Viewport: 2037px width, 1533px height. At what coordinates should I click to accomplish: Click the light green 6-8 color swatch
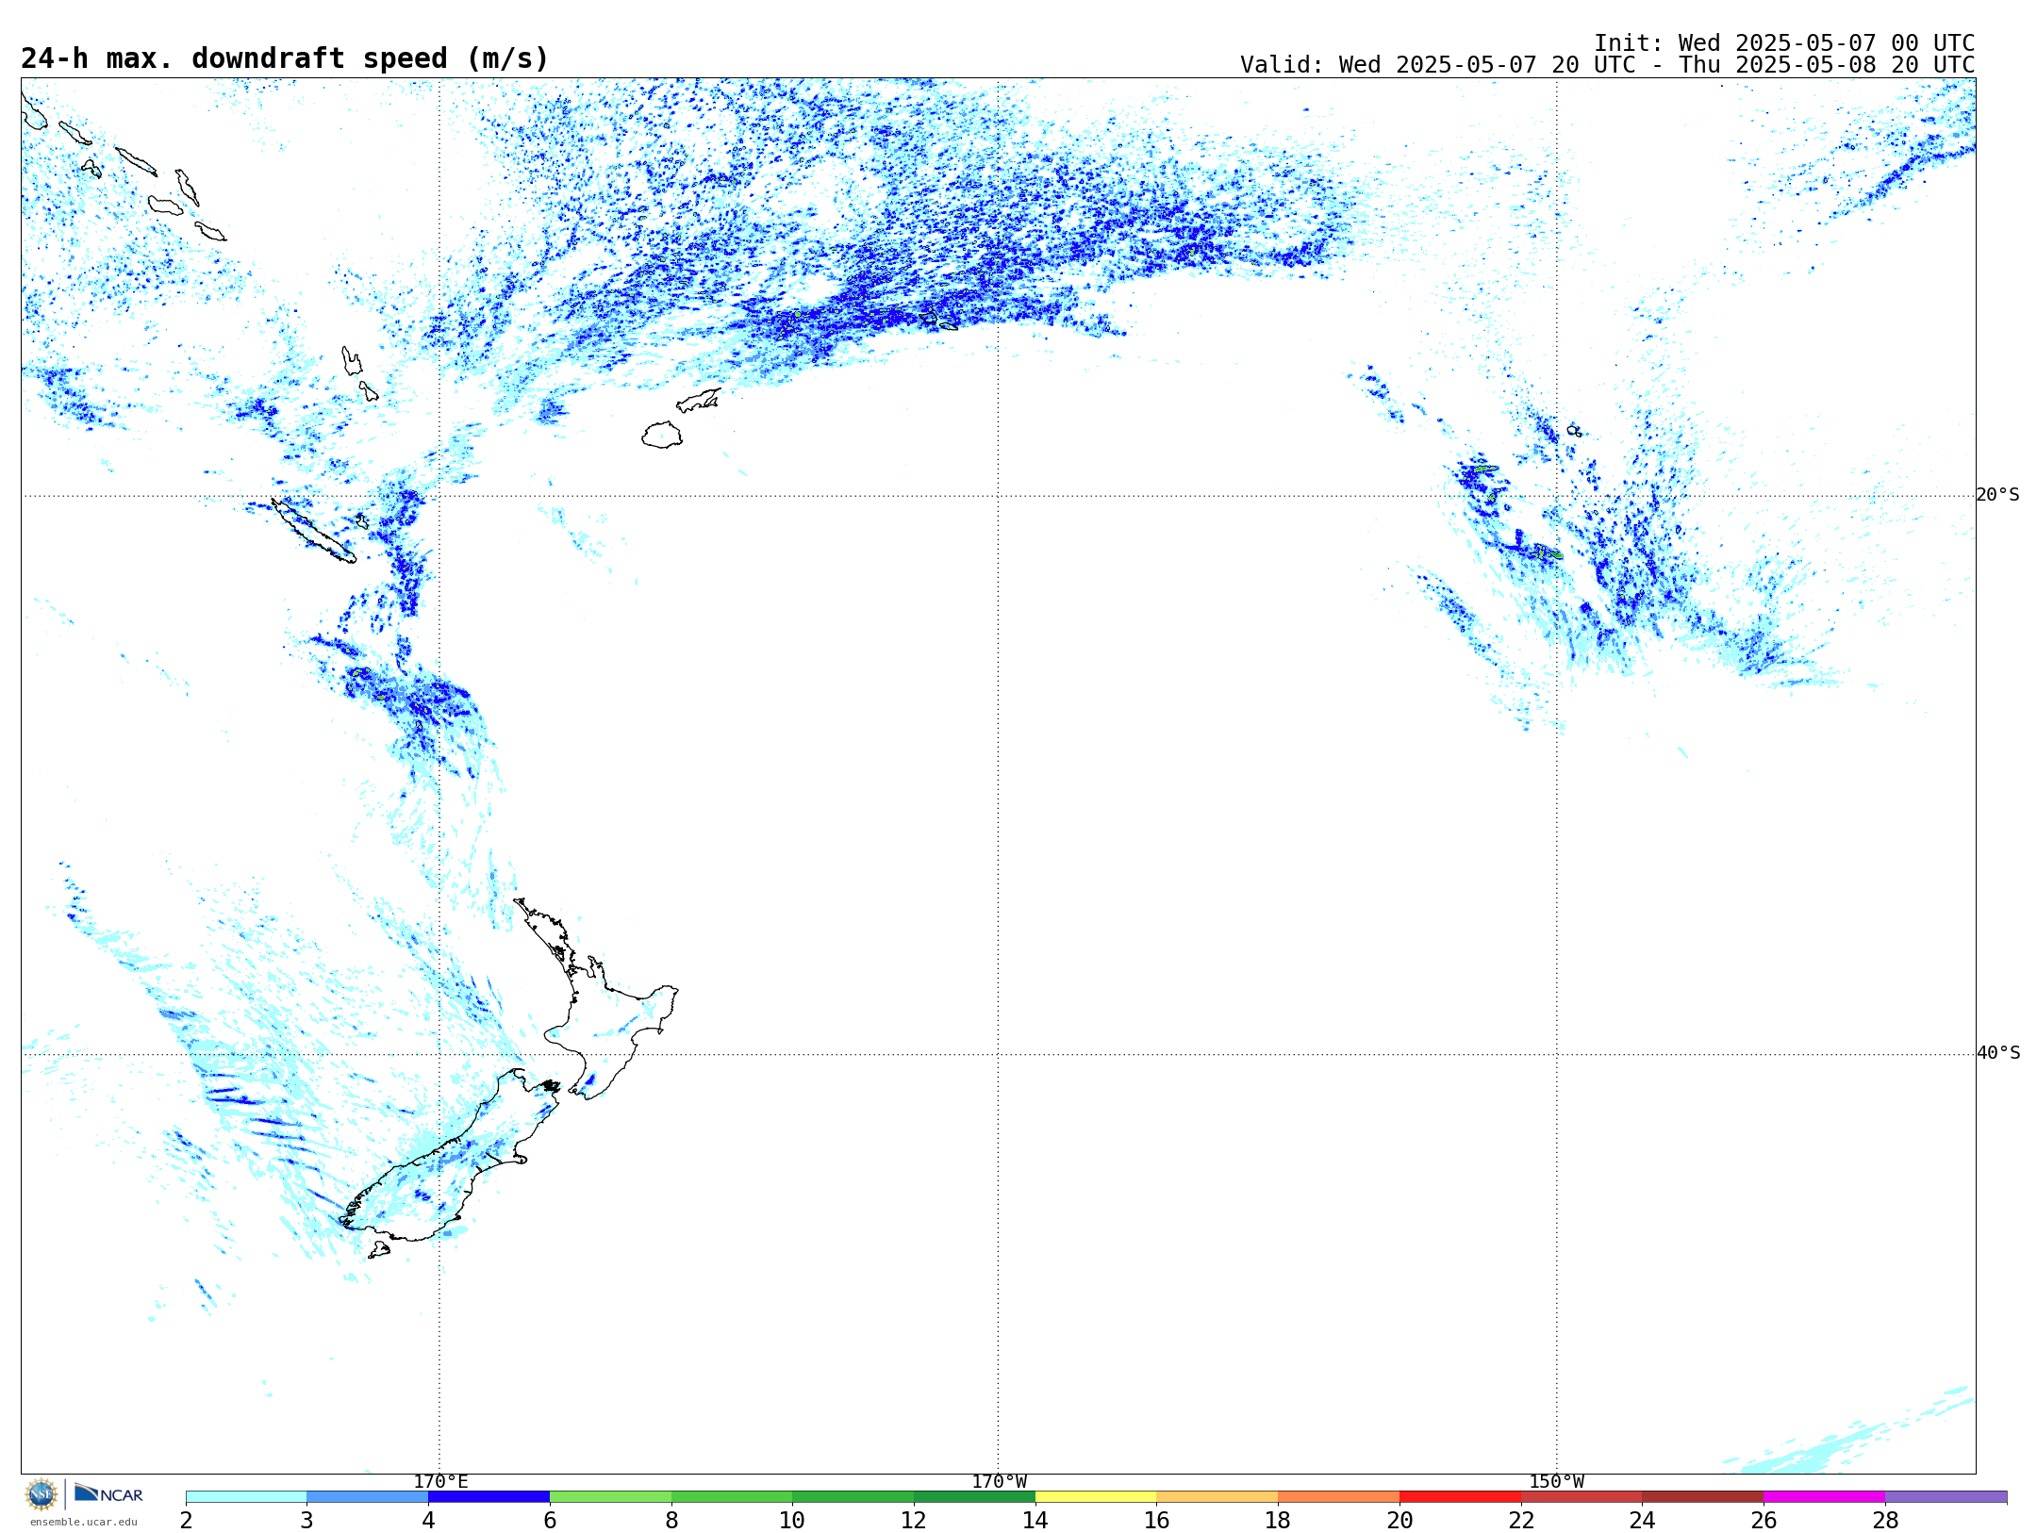tap(610, 1497)
